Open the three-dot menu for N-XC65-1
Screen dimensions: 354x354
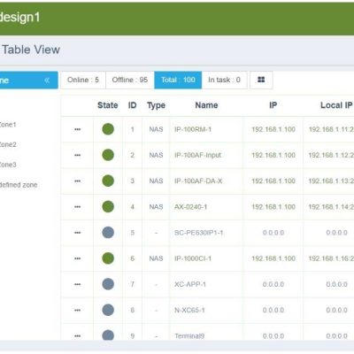[78, 311]
